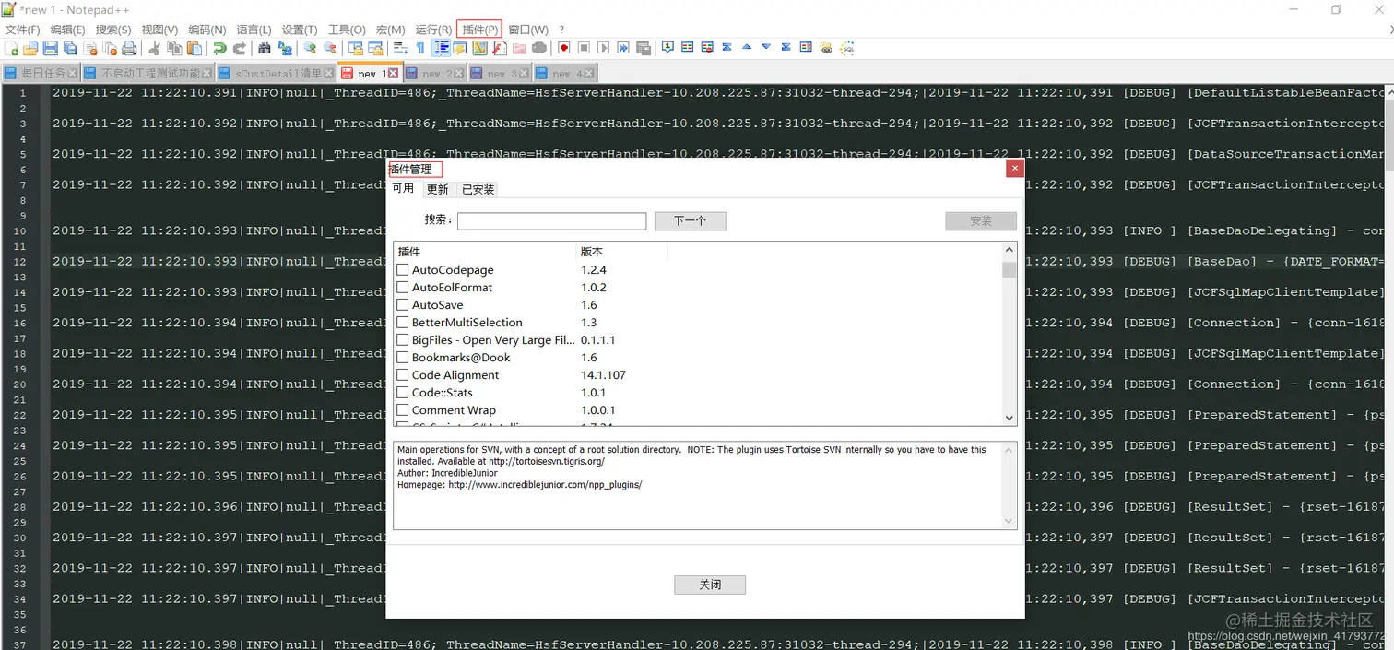1394x650 pixels.
Task: Click the 版本 column header
Action: tap(622, 252)
